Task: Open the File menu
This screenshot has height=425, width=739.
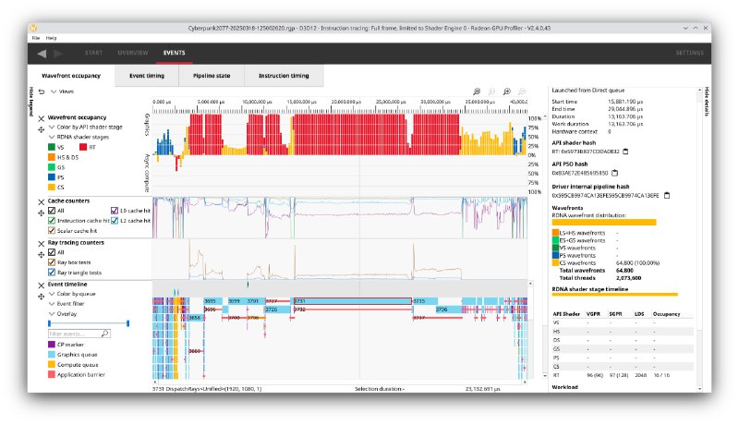Action: pos(36,38)
